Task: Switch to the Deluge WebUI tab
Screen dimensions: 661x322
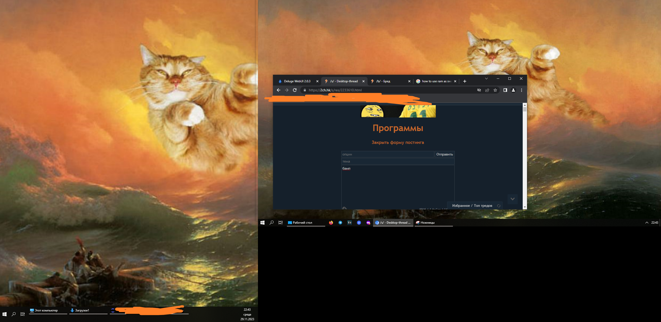Action: 297,81
